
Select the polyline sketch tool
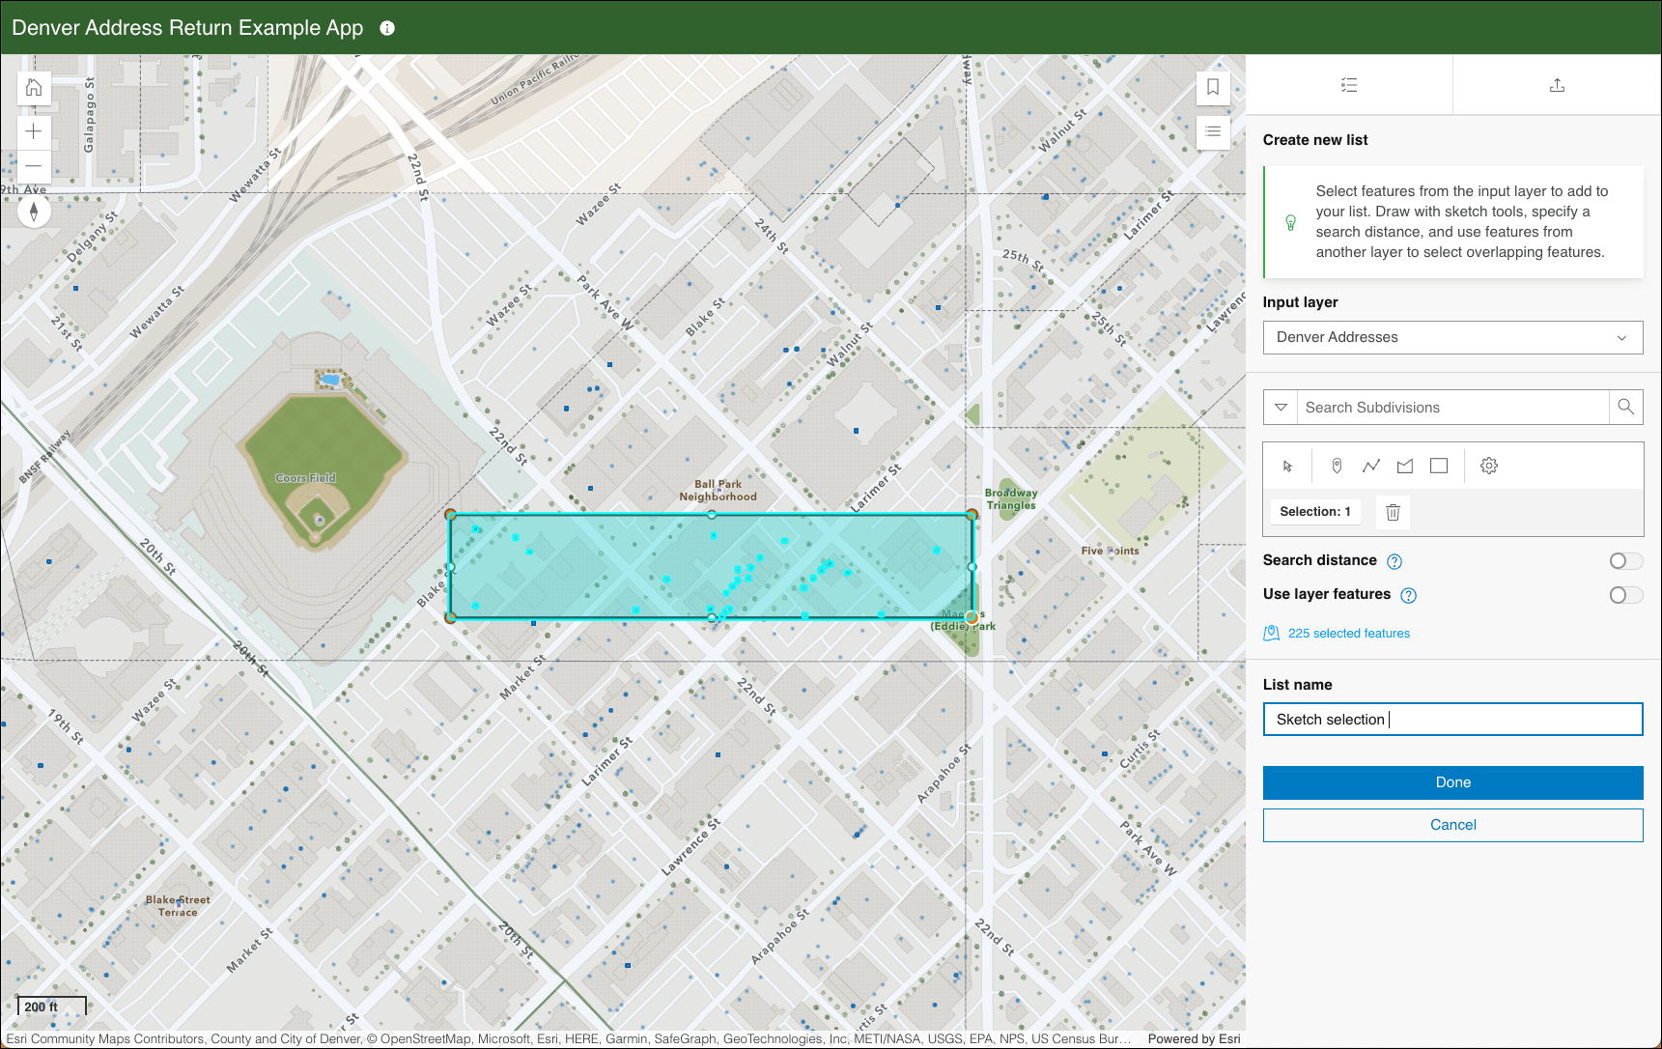click(x=1371, y=466)
